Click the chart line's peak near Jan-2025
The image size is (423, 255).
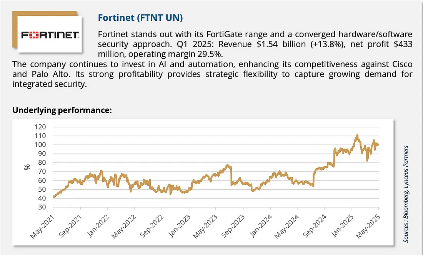[x=357, y=135]
